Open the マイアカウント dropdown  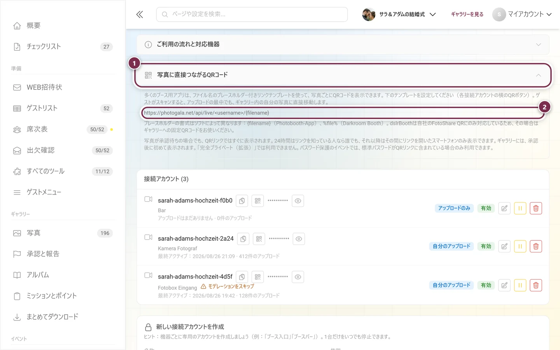click(x=522, y=14)
